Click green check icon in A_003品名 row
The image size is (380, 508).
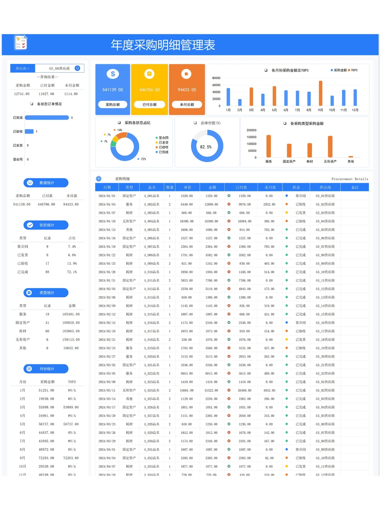point(229,213)
